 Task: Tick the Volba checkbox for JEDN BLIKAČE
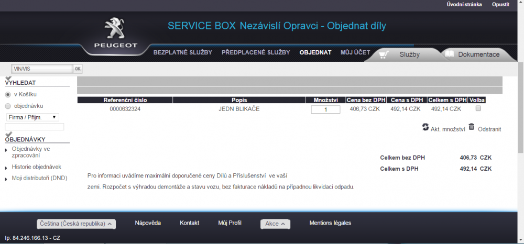(478, 108)
